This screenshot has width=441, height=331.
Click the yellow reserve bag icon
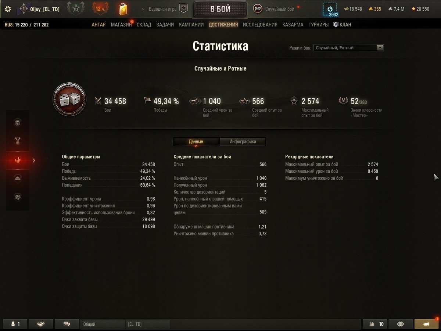pyautogui.click(x=123, y=9)
